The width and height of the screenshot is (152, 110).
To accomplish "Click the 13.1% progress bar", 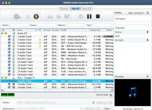I will click(107, 37).
